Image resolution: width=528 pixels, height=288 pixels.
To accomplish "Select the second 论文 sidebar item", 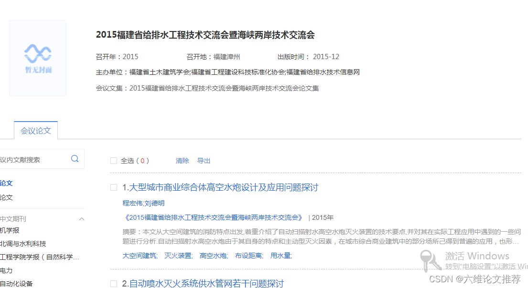I will pos(6,197).
